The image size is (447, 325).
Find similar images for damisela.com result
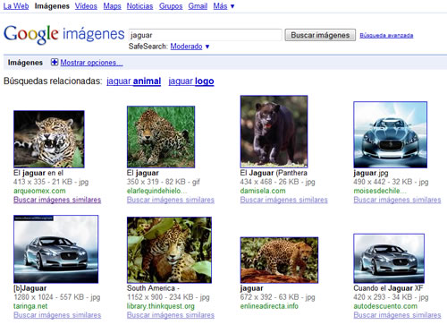[x=284, y=200]
